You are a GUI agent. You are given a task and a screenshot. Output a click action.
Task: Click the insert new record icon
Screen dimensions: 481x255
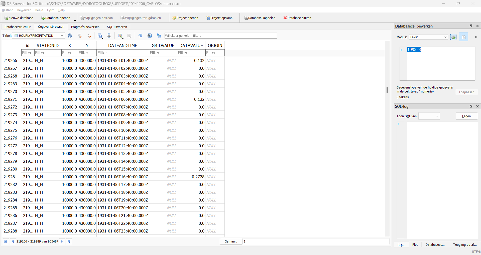[x=120, y=36]
